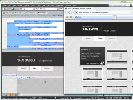133x100 pixels.
Task: Click thumbnail to the right of Portfolio 1
Action: point(117,56)
